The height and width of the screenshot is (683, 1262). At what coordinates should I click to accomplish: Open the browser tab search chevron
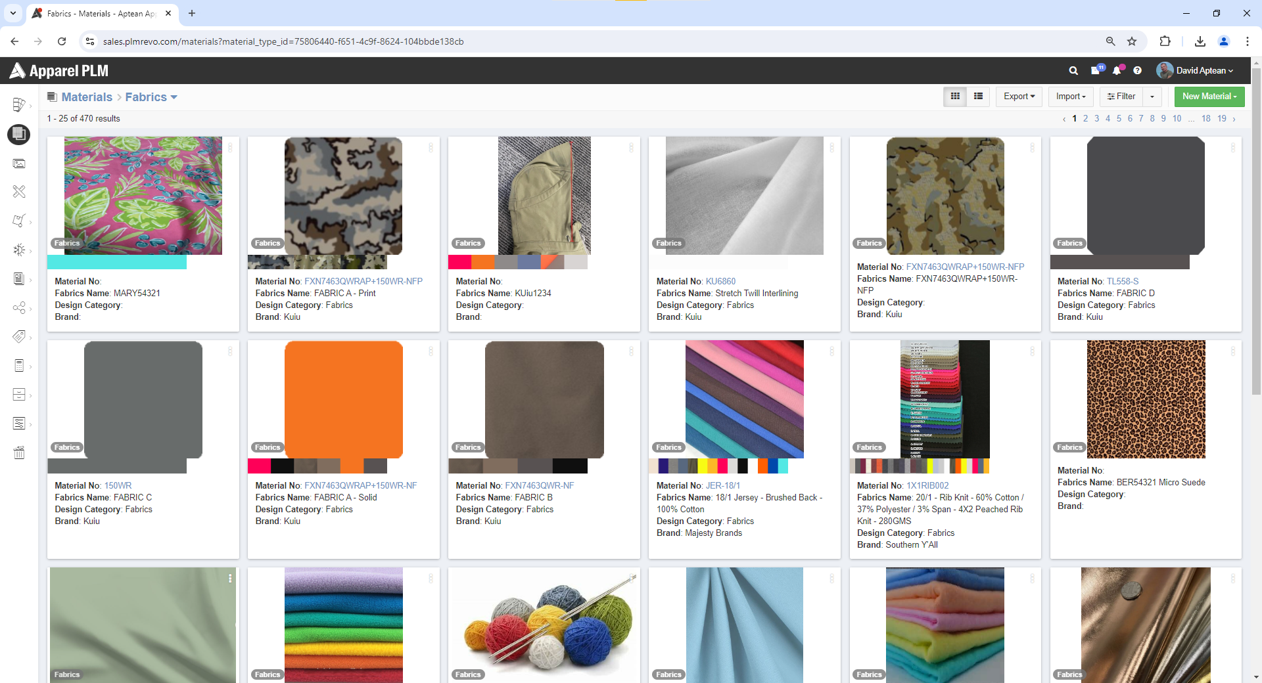coord(13,13)
